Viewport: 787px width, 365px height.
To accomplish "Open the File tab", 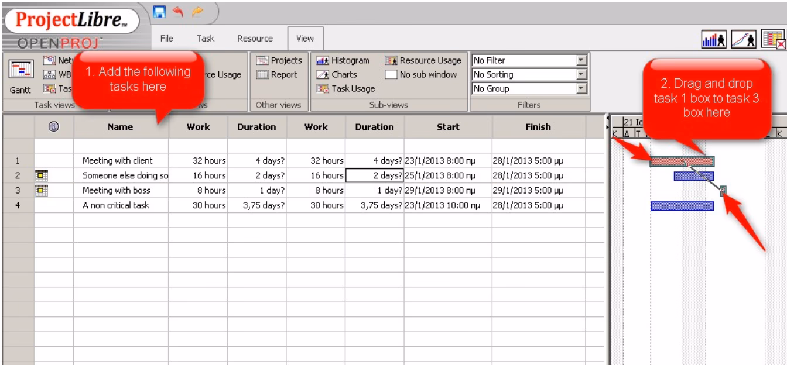I will click(166, 39).
